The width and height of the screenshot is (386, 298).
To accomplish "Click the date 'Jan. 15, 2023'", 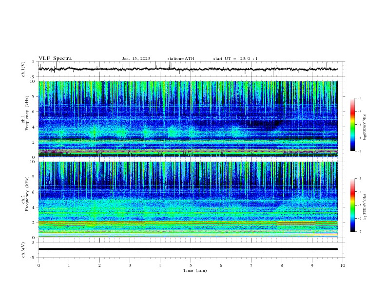I will click(136, 58).
